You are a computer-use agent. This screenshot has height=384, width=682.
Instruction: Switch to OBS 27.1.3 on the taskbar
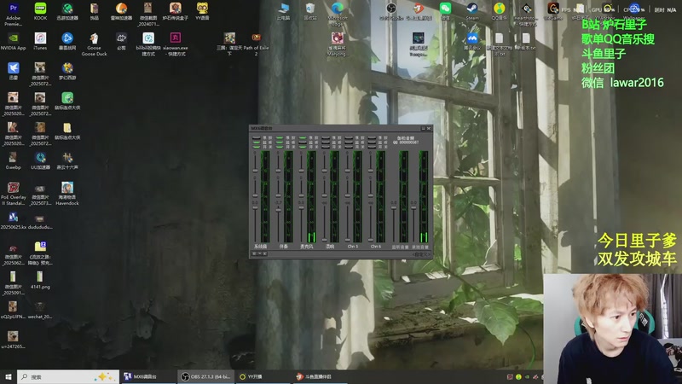tap(205, 376)
